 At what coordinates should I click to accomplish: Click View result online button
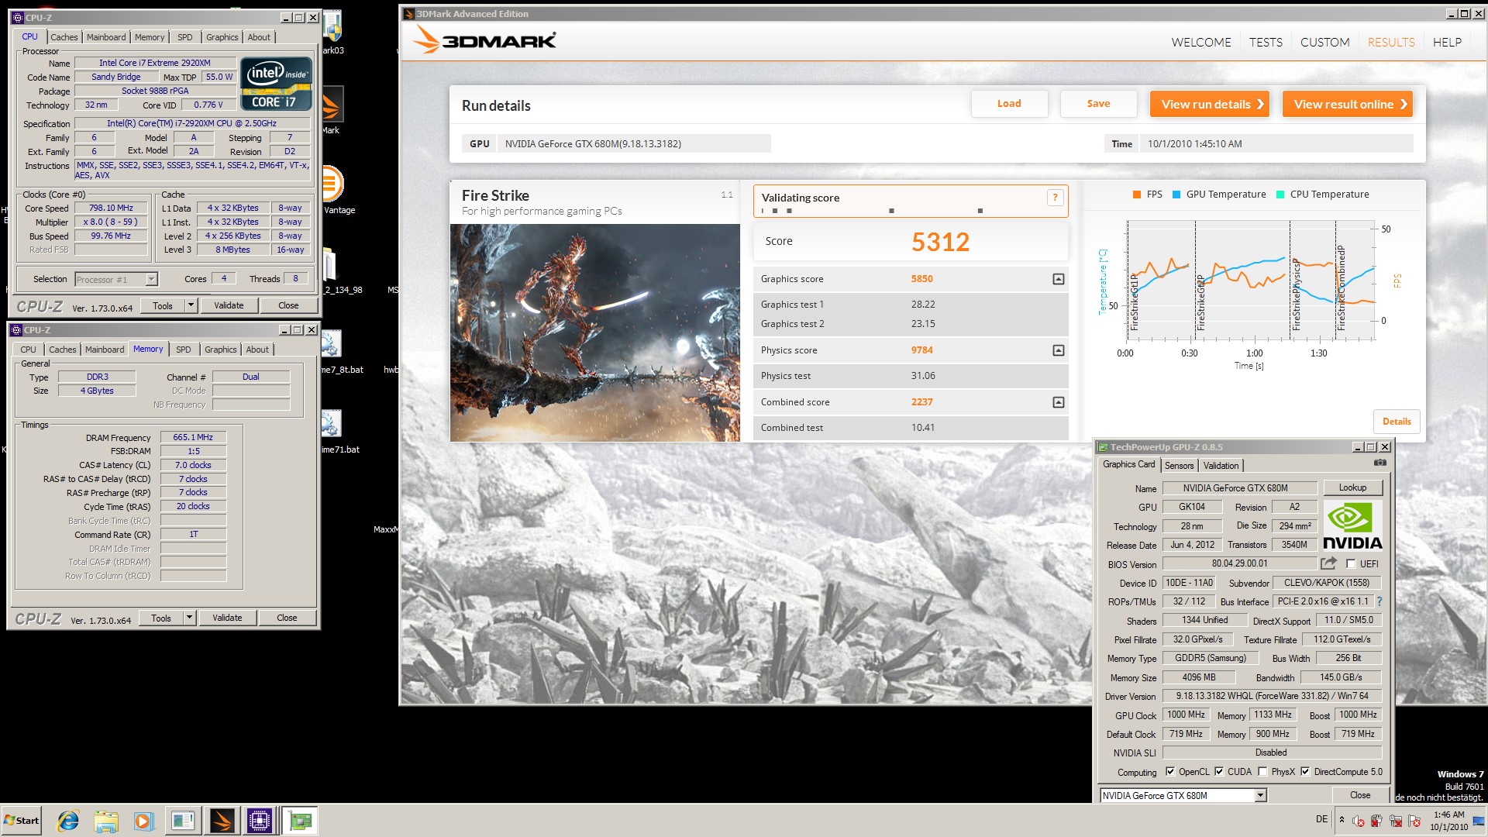1348,104
